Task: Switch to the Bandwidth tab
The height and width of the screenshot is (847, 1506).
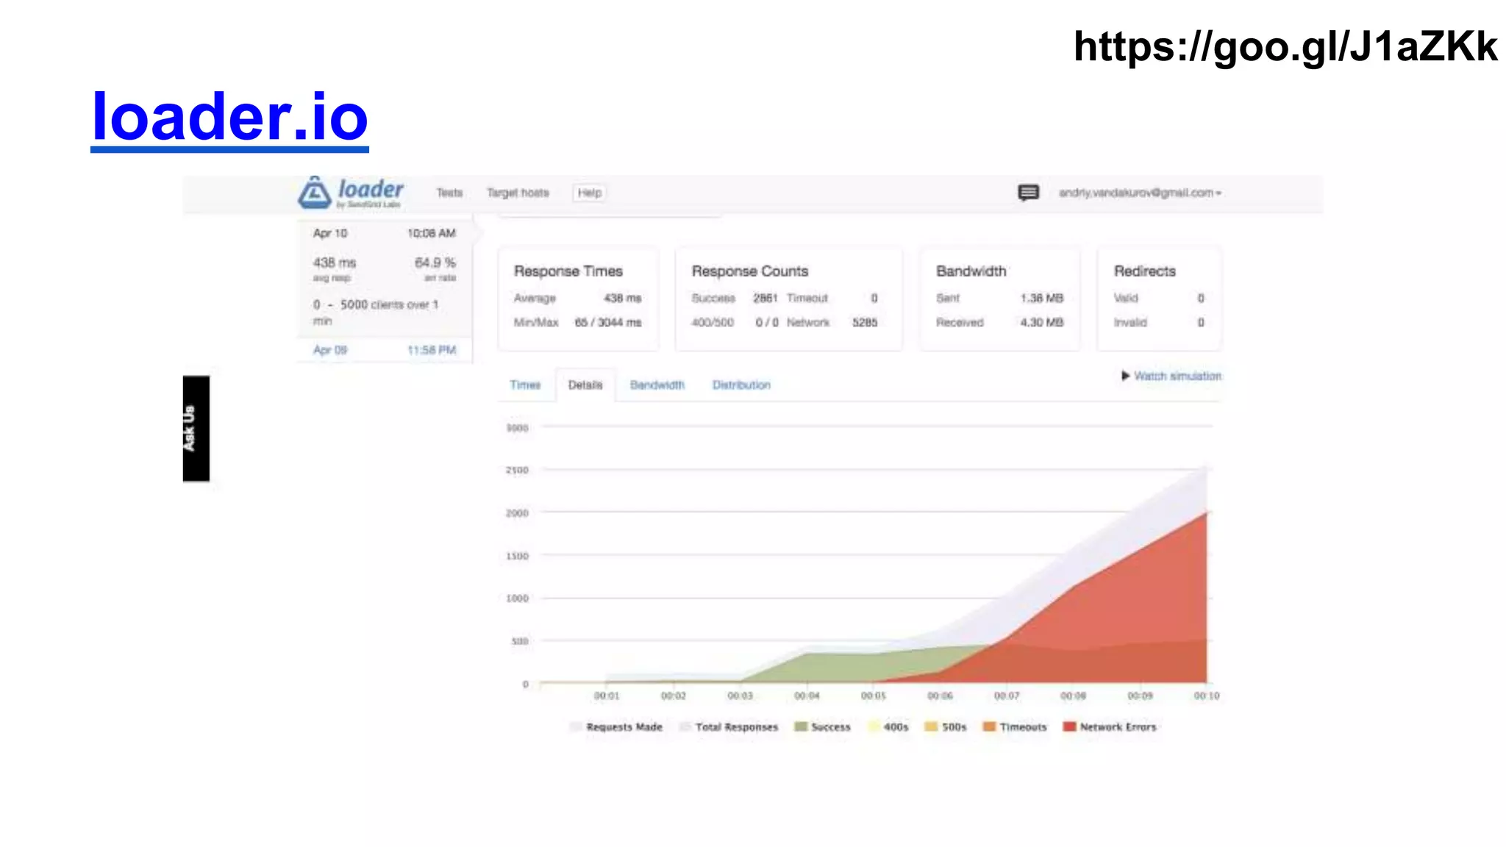Action: point(657,385)
